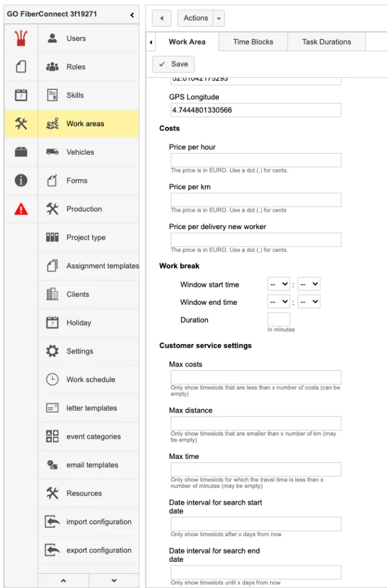Open Roles menu label
The image size is (387, 588).
point(76,67)
